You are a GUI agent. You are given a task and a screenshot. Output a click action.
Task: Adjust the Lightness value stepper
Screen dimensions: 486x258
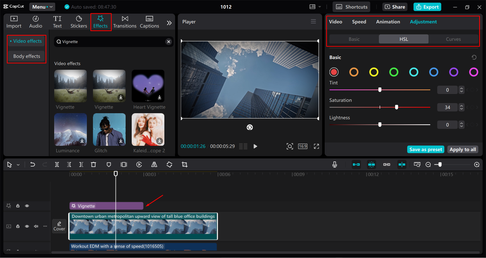(461, 125)
